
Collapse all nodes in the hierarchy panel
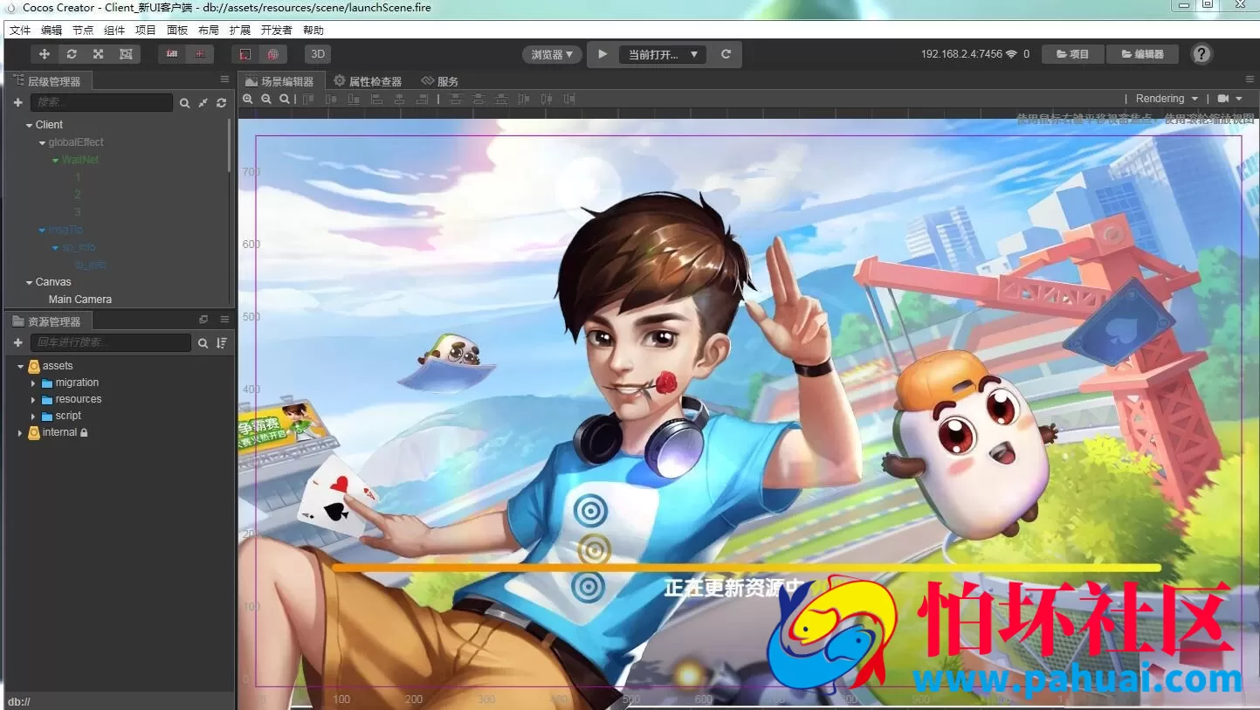(x=203, y=103)
